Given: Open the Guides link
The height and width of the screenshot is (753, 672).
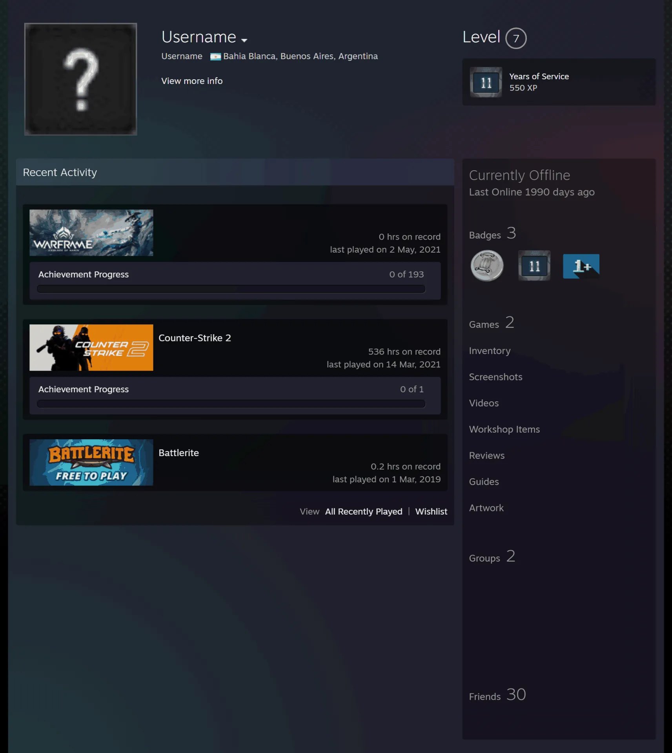Looking at the screenshot, I should pos(484,482).
